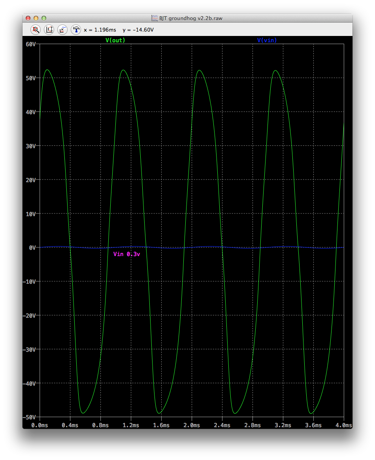Click the -10V vertical axis label
Screen dimensions: 375x460
click(29, 282)
